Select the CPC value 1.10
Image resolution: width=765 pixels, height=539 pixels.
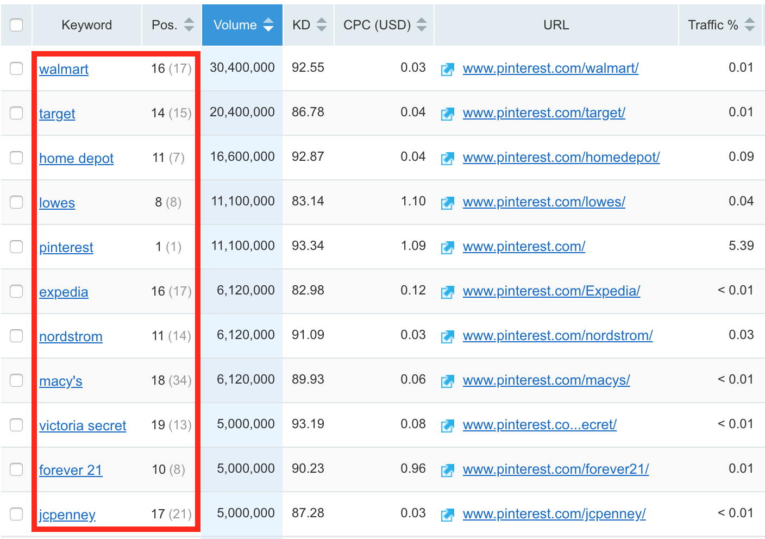(x=413, y=202)
